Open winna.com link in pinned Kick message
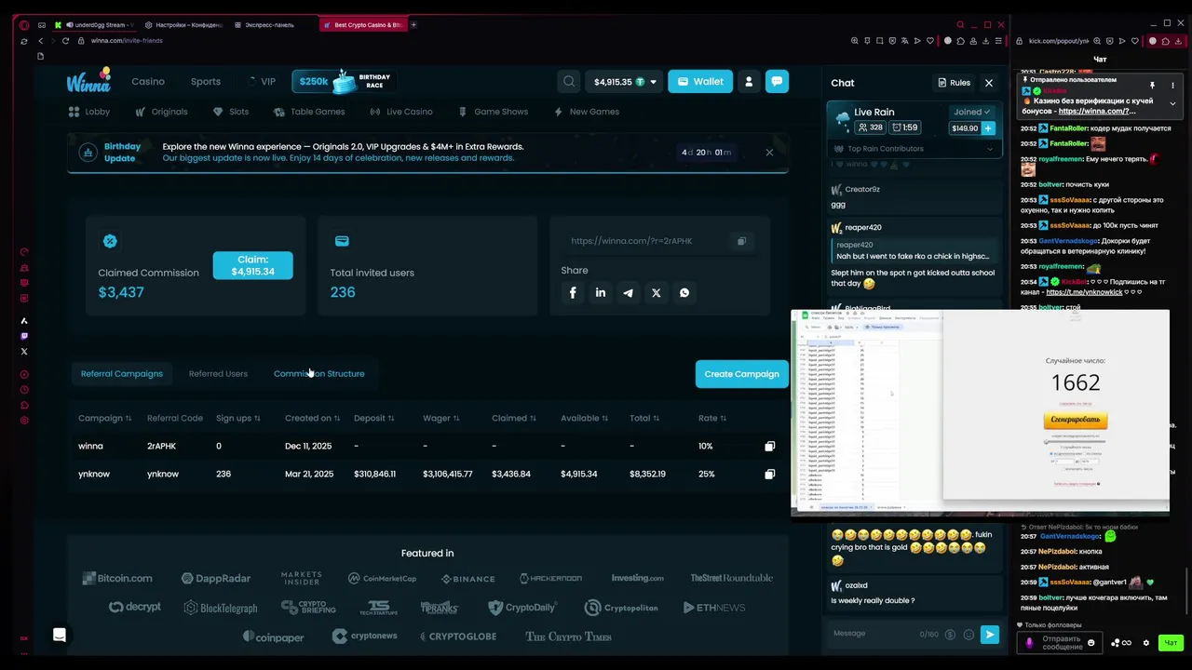 click(1097, 112)
